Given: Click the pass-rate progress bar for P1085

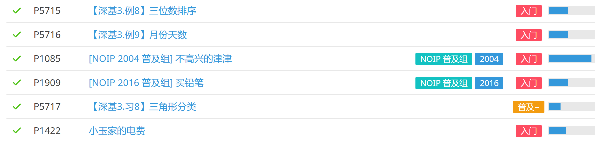Looking at the screenshot, I should click(x=572, y=59).
